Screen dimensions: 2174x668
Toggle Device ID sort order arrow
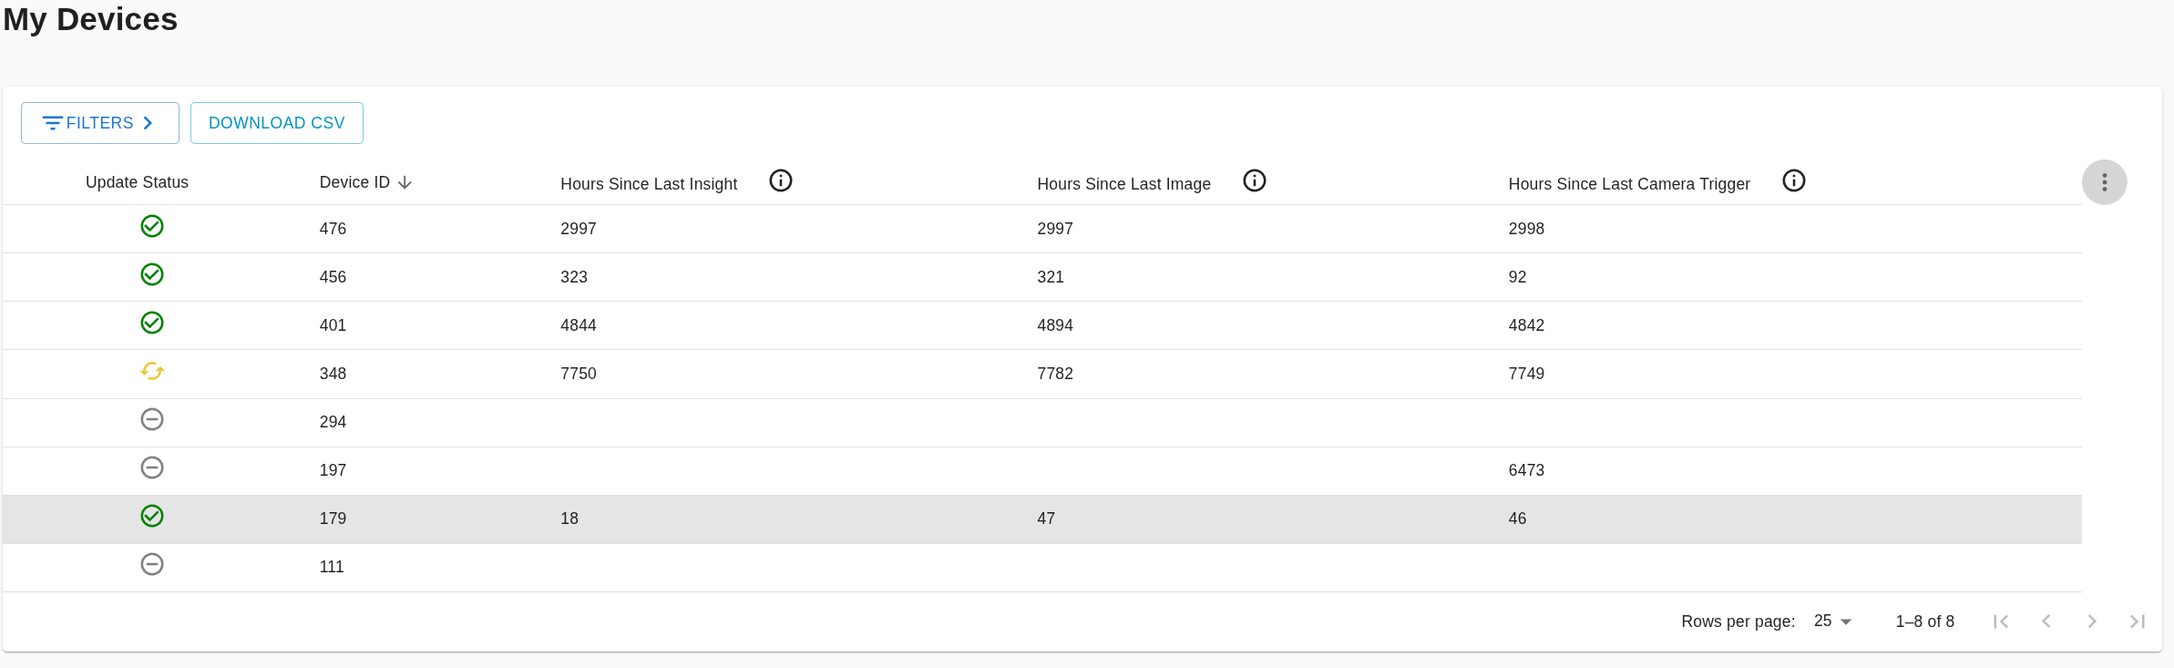pyautogui.click(x=405, y=183)
